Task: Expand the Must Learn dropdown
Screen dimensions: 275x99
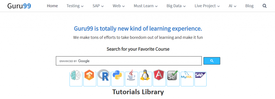Action: point(146,6)
